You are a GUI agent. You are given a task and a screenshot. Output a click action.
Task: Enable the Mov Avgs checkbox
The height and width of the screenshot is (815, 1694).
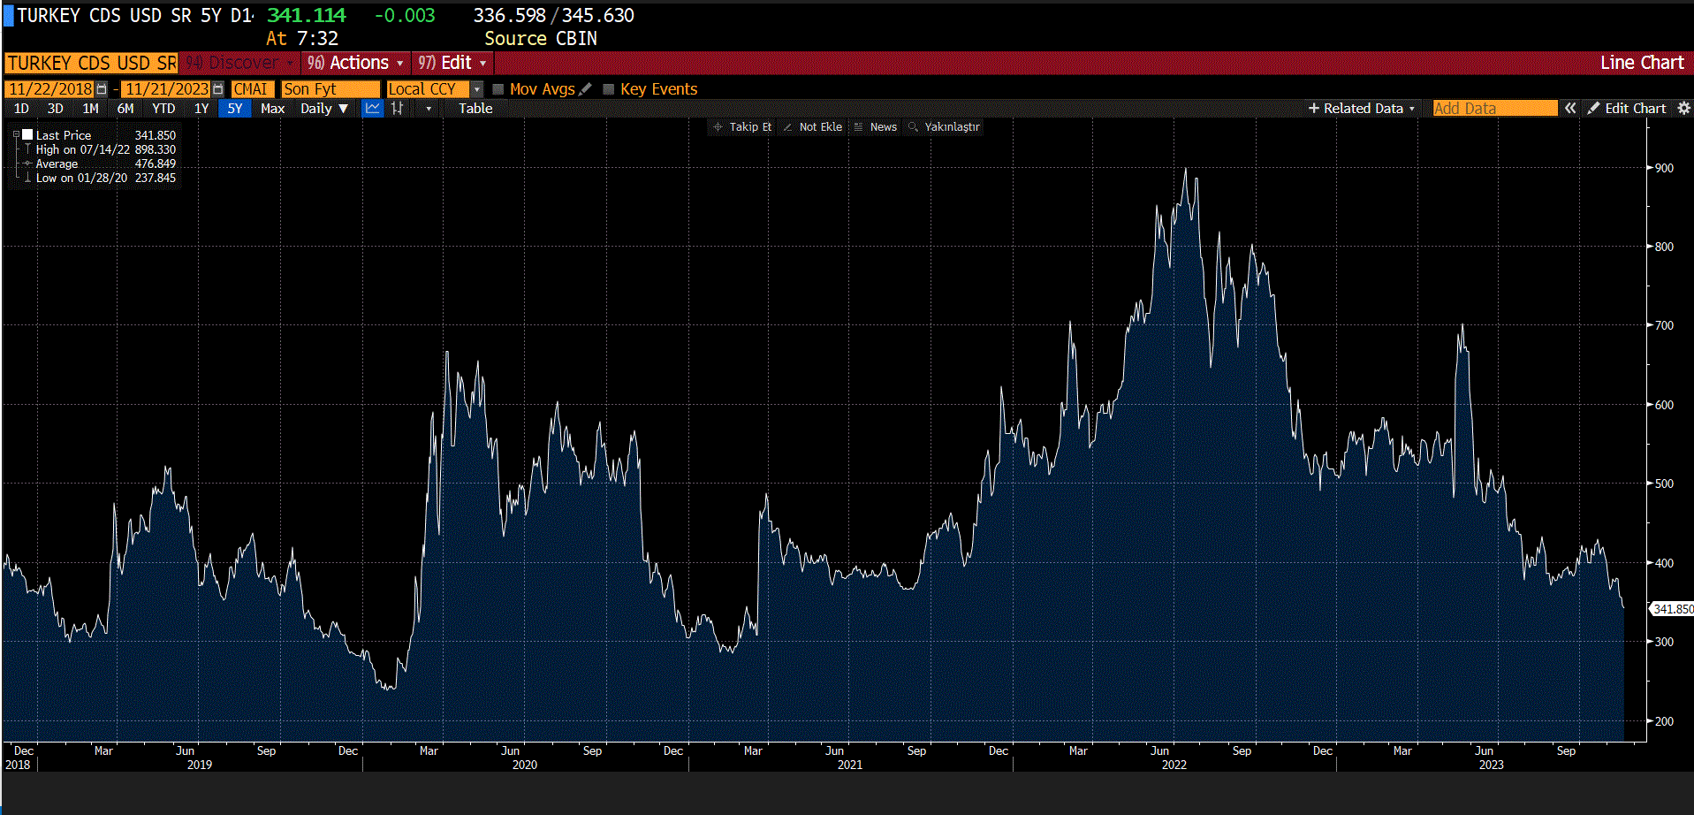(498, 89)
